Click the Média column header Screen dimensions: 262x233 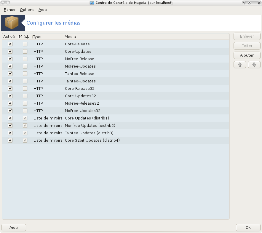[x=146, y=36]
